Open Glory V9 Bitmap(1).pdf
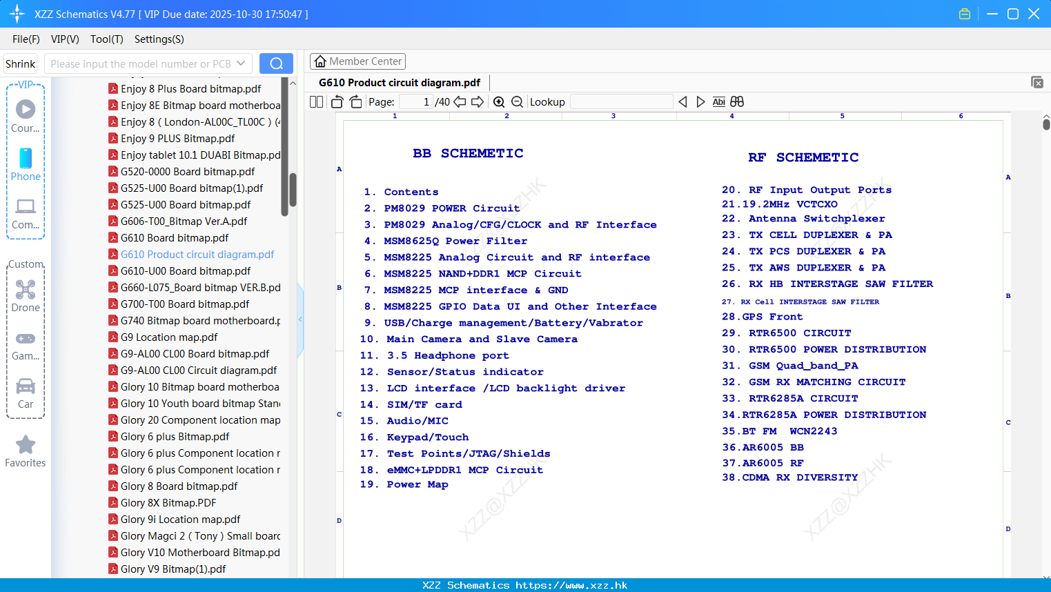This screenshot has height=592, width=1051. click(x=173, y=569)
